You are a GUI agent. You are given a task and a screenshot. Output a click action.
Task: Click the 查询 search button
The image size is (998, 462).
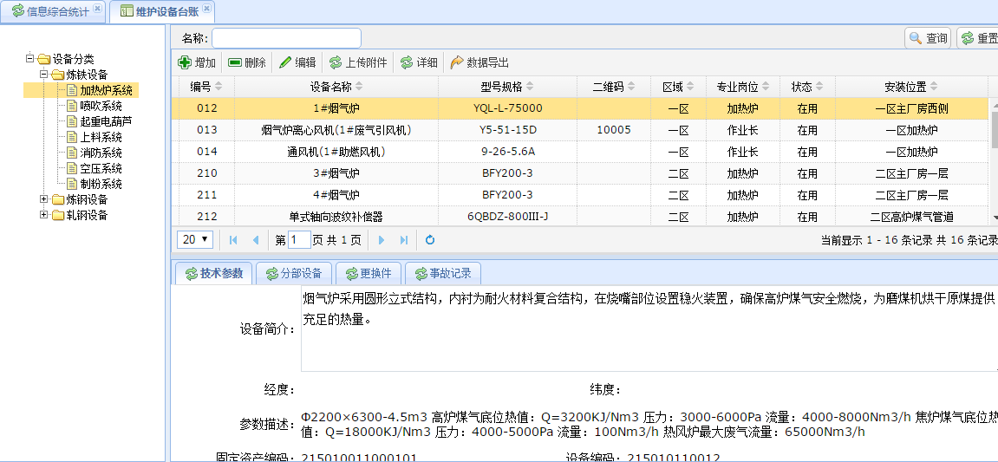pyautogui.click(x=928, y=38)
